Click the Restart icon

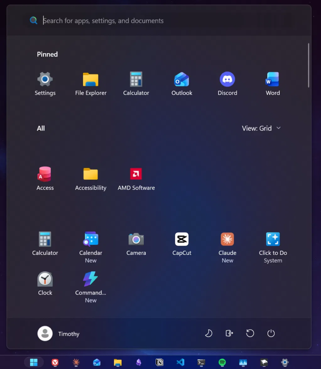(x=250, y=333)
